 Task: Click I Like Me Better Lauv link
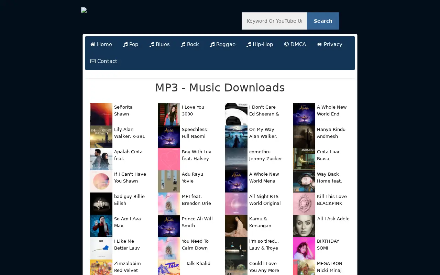pos(127,244)
